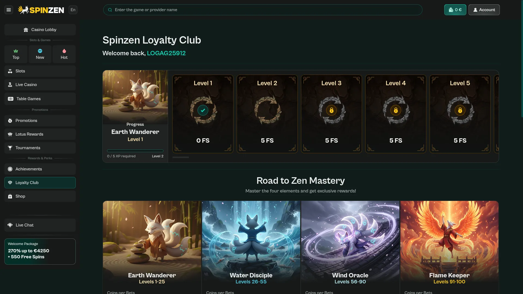Toggle the hamburger sidebar menu

coord(9,10)
